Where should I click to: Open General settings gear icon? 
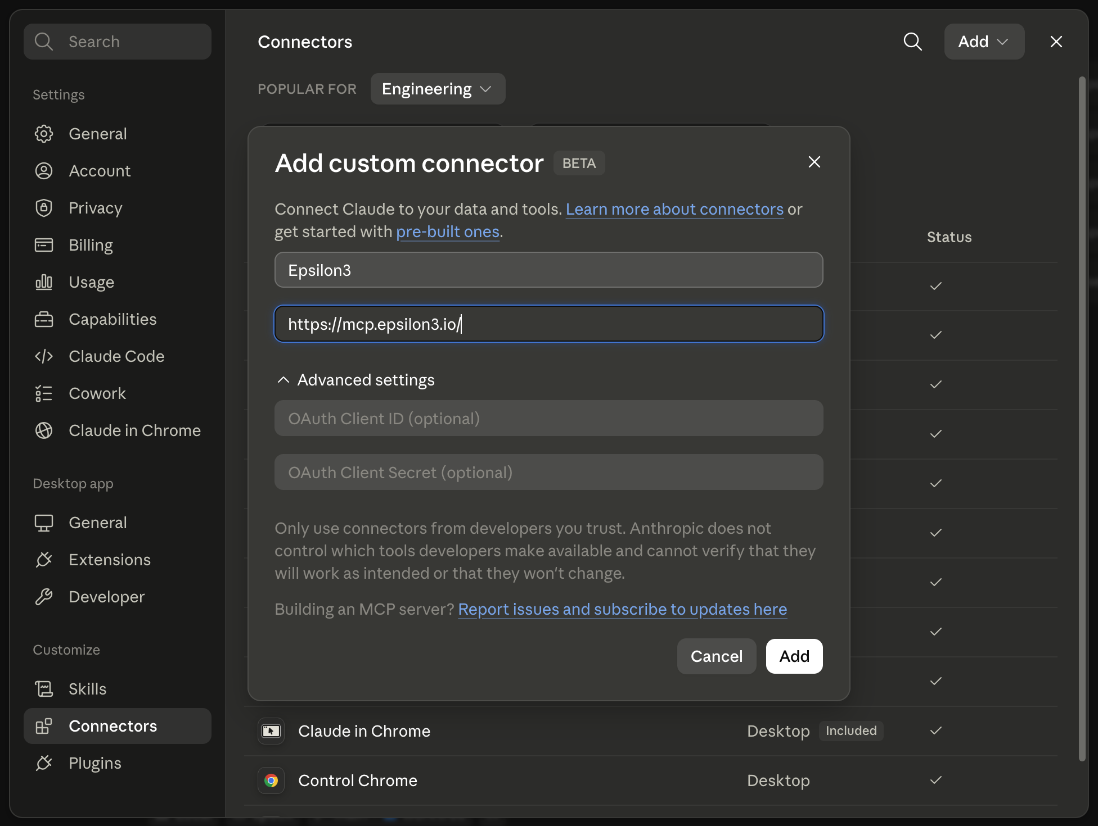(44, 134)
